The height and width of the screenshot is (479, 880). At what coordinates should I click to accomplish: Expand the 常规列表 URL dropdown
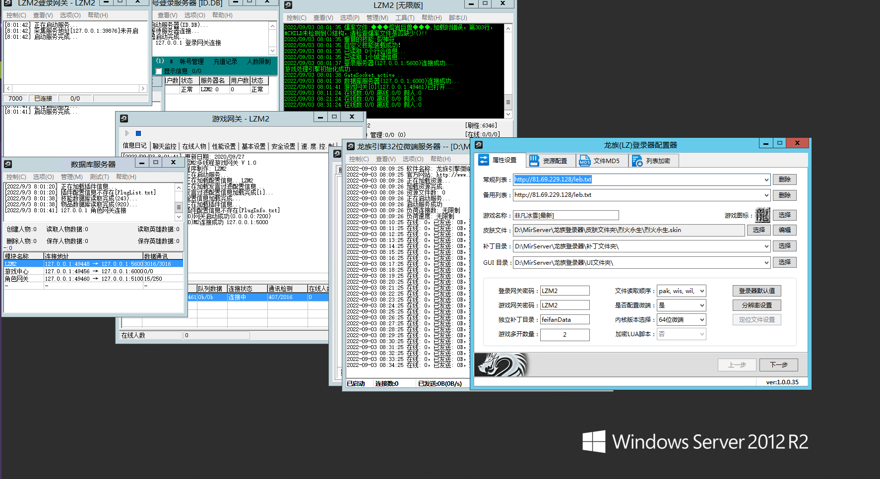766,180
